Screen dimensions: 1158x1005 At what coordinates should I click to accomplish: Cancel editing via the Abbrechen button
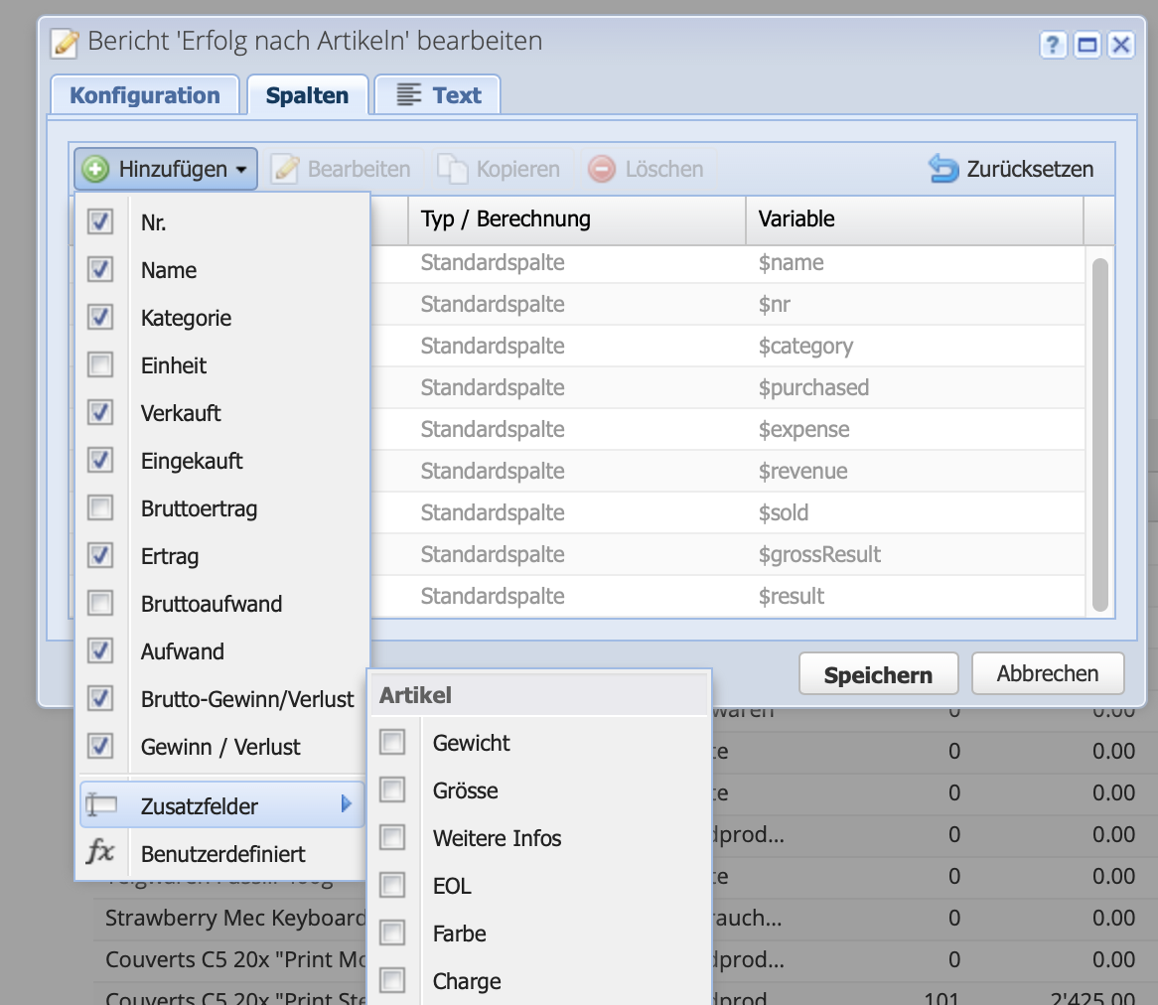1047,673
